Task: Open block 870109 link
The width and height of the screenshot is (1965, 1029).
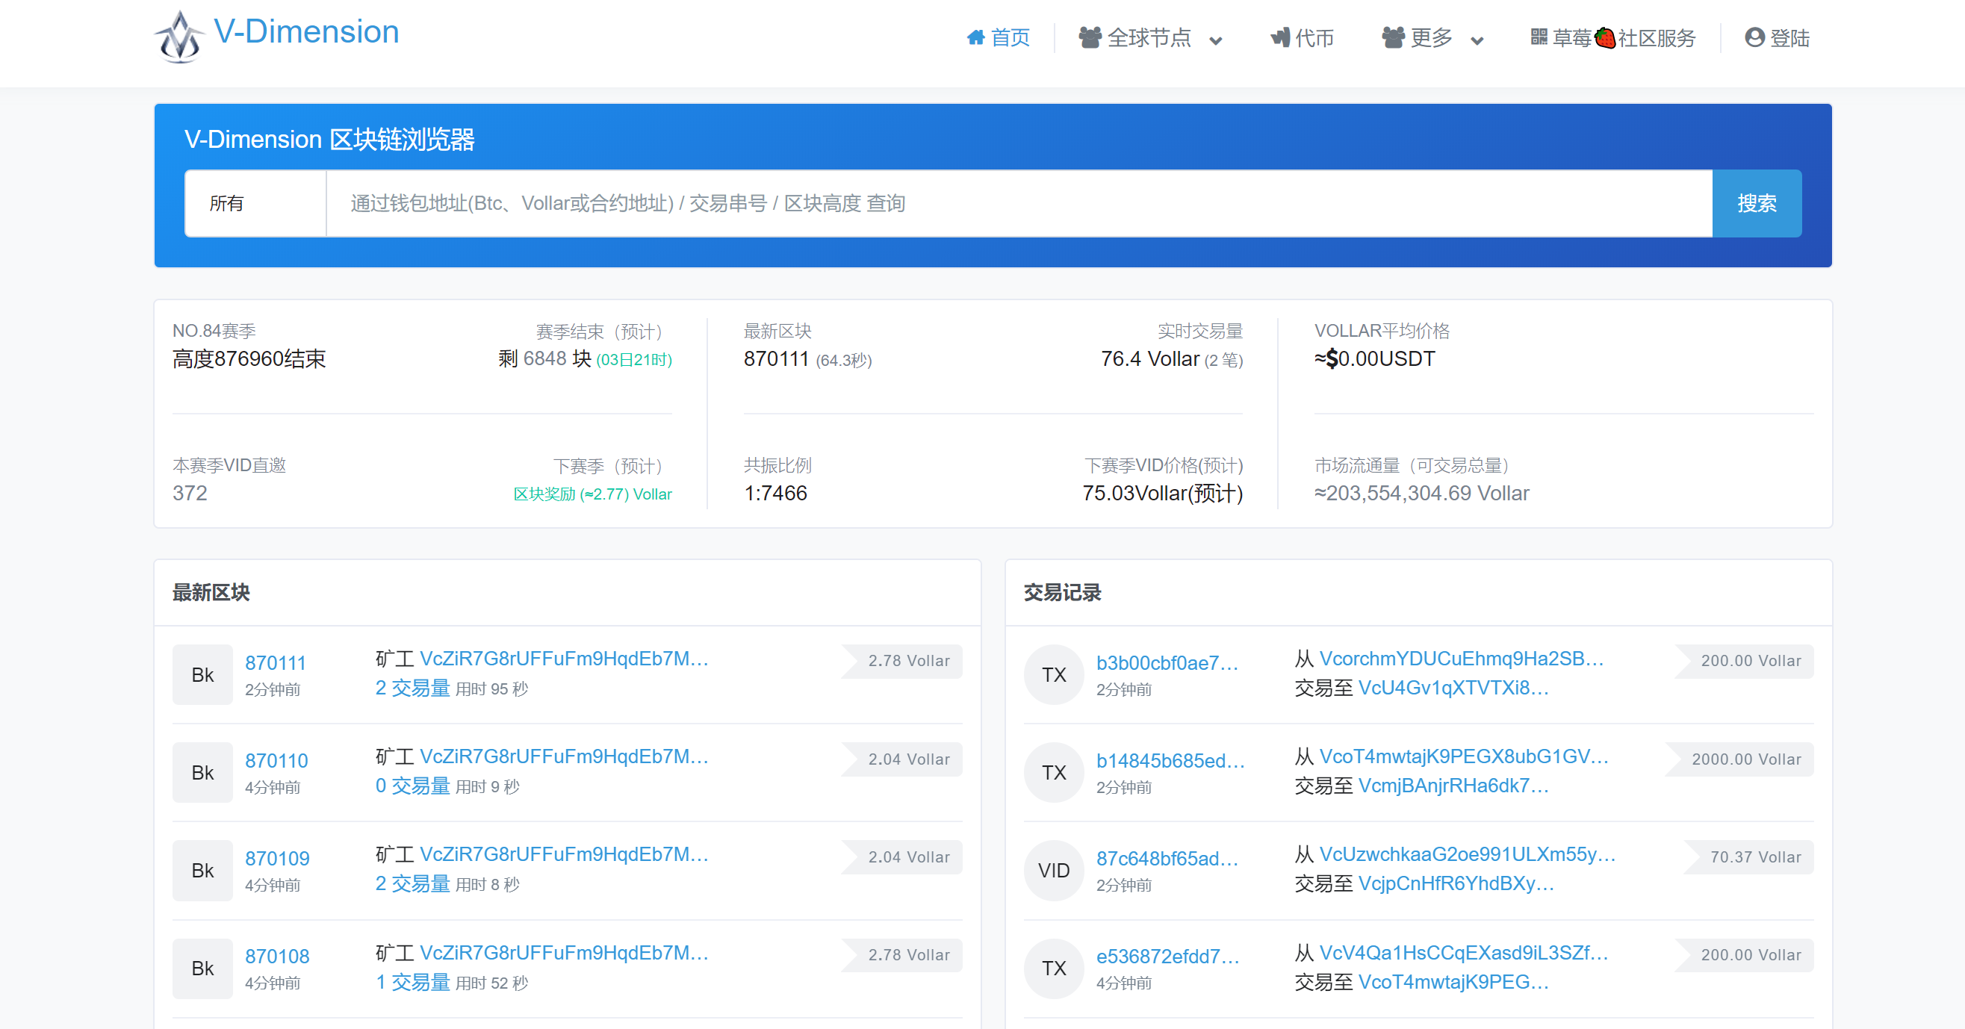Action: [x=277, y=857]
